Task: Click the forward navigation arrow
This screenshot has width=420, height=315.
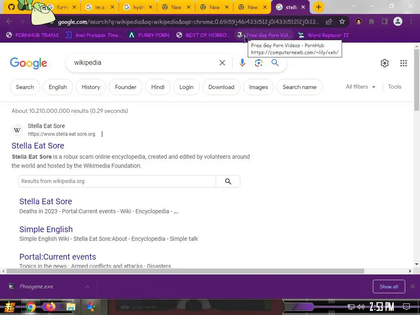Action: point(22,22)
